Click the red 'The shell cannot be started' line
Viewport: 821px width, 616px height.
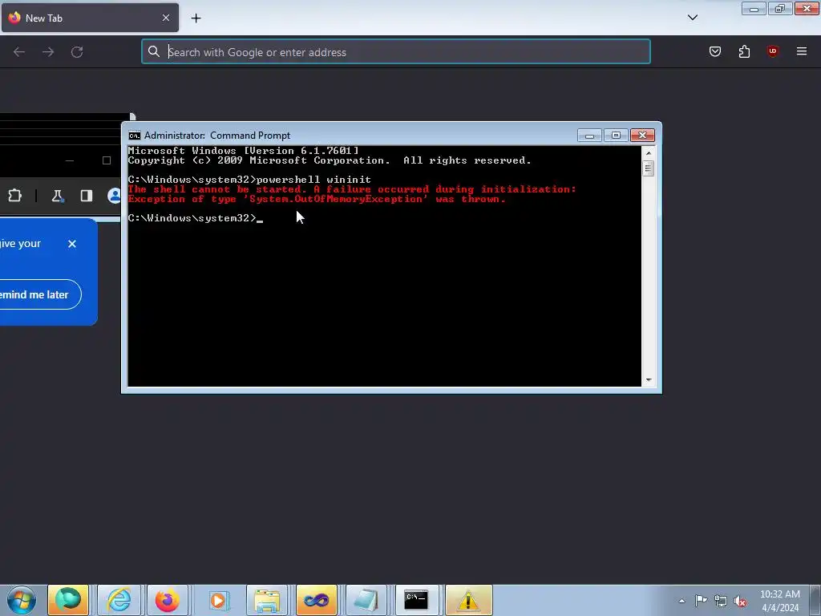click(x=352, y=189)
